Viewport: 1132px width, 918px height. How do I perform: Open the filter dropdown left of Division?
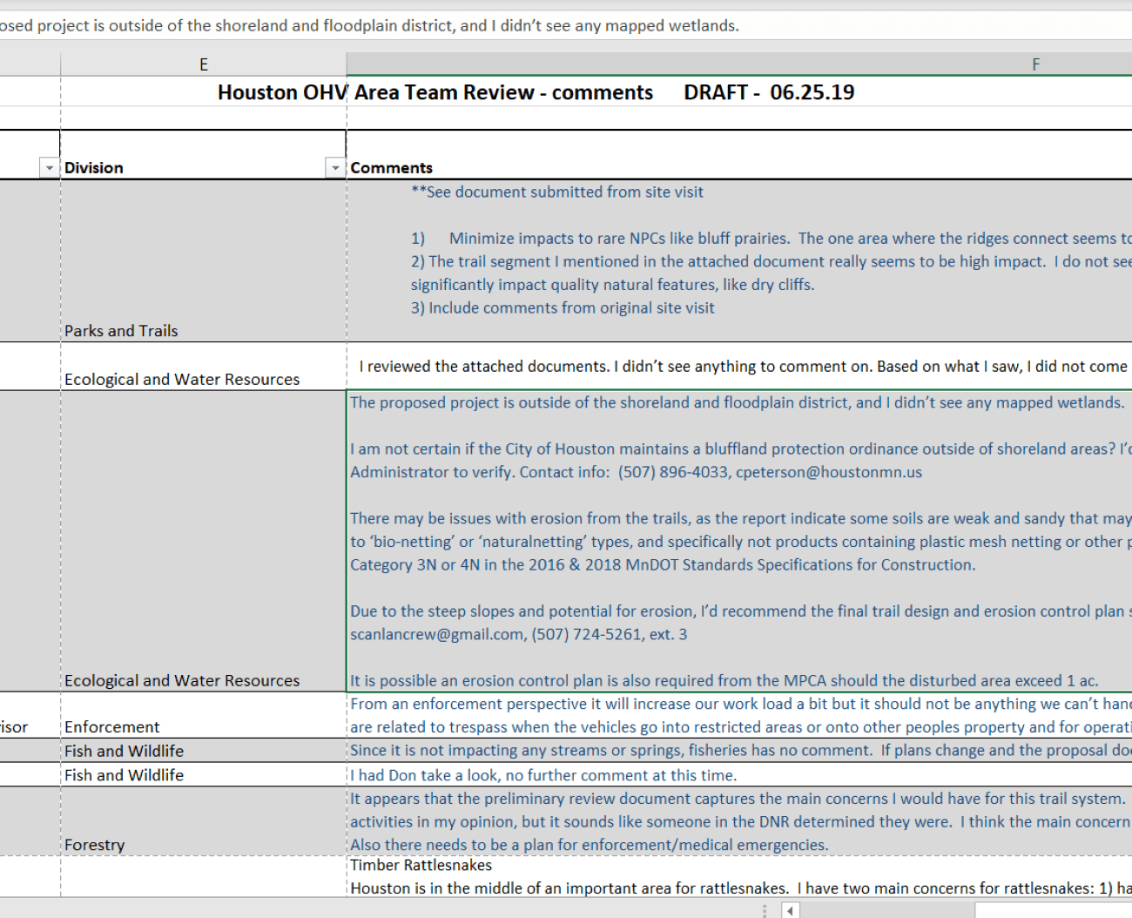click(49, 168)
